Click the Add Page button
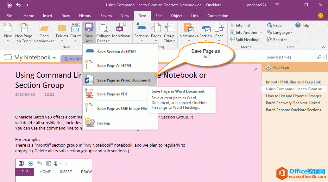328x182 pixels. tap(280, 67)
